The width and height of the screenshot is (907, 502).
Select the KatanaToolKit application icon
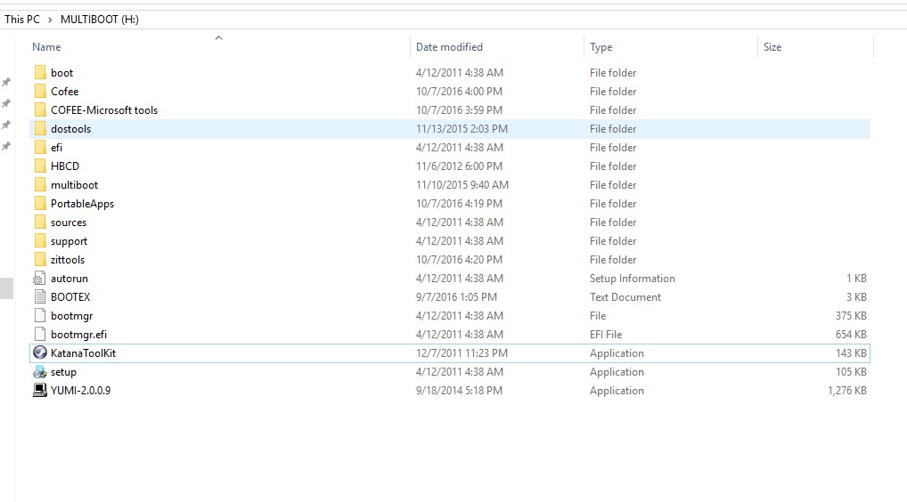click(x=40, y=352)
